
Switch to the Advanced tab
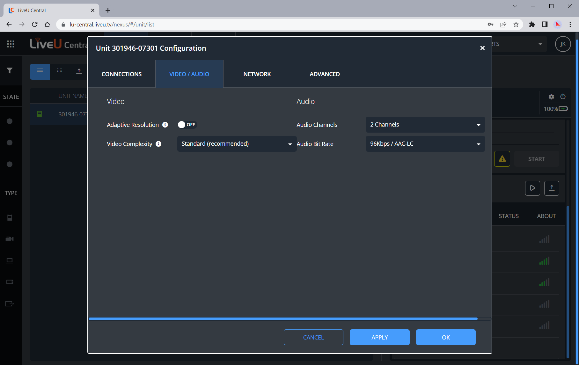[325, 74]
